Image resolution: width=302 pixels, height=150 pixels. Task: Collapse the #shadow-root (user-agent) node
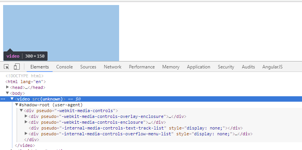coord(17,104)
